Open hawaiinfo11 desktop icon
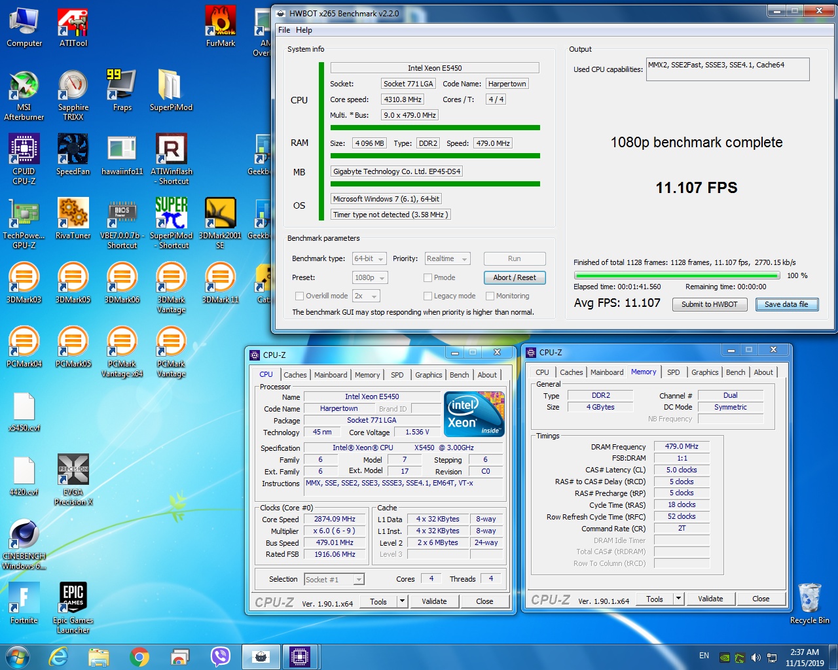The image size is (838, 670). [122, 155]
